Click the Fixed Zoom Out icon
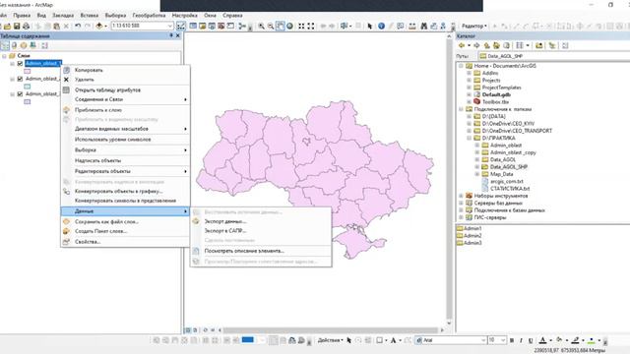This screenshot has height=354, width=630. coord(311,27)
